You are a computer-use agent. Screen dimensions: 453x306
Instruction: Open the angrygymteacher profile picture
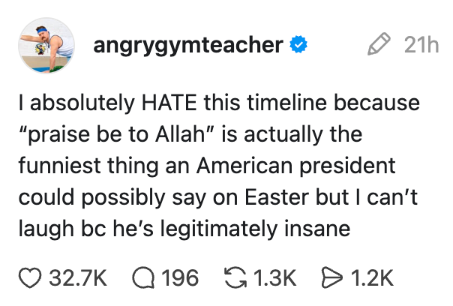click(x=46, y=46)
